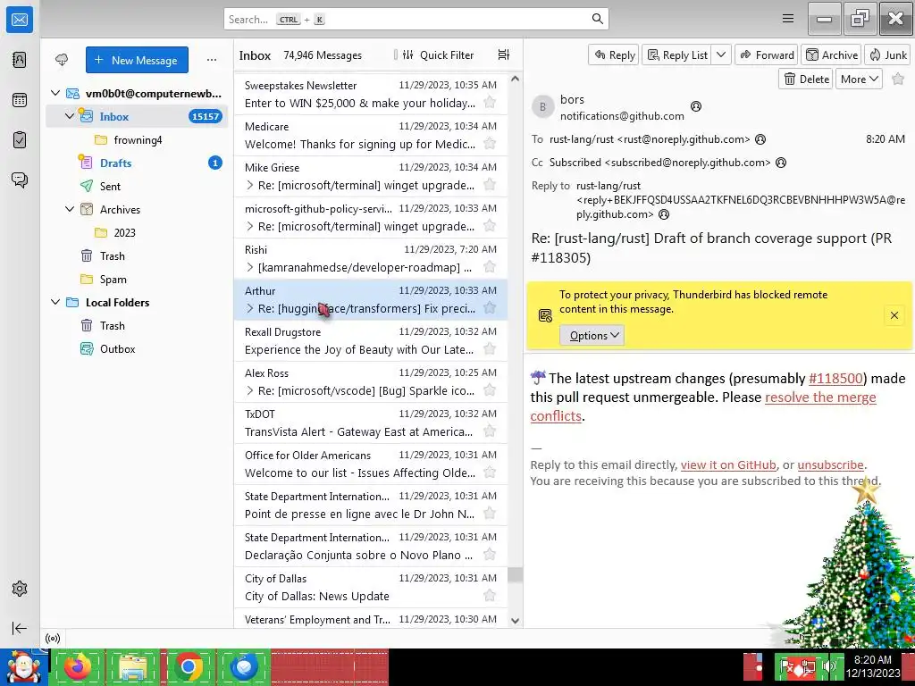The image size is (915, 686).
Task: Select the frowning4 folder
Action: (x=137, y=140)
